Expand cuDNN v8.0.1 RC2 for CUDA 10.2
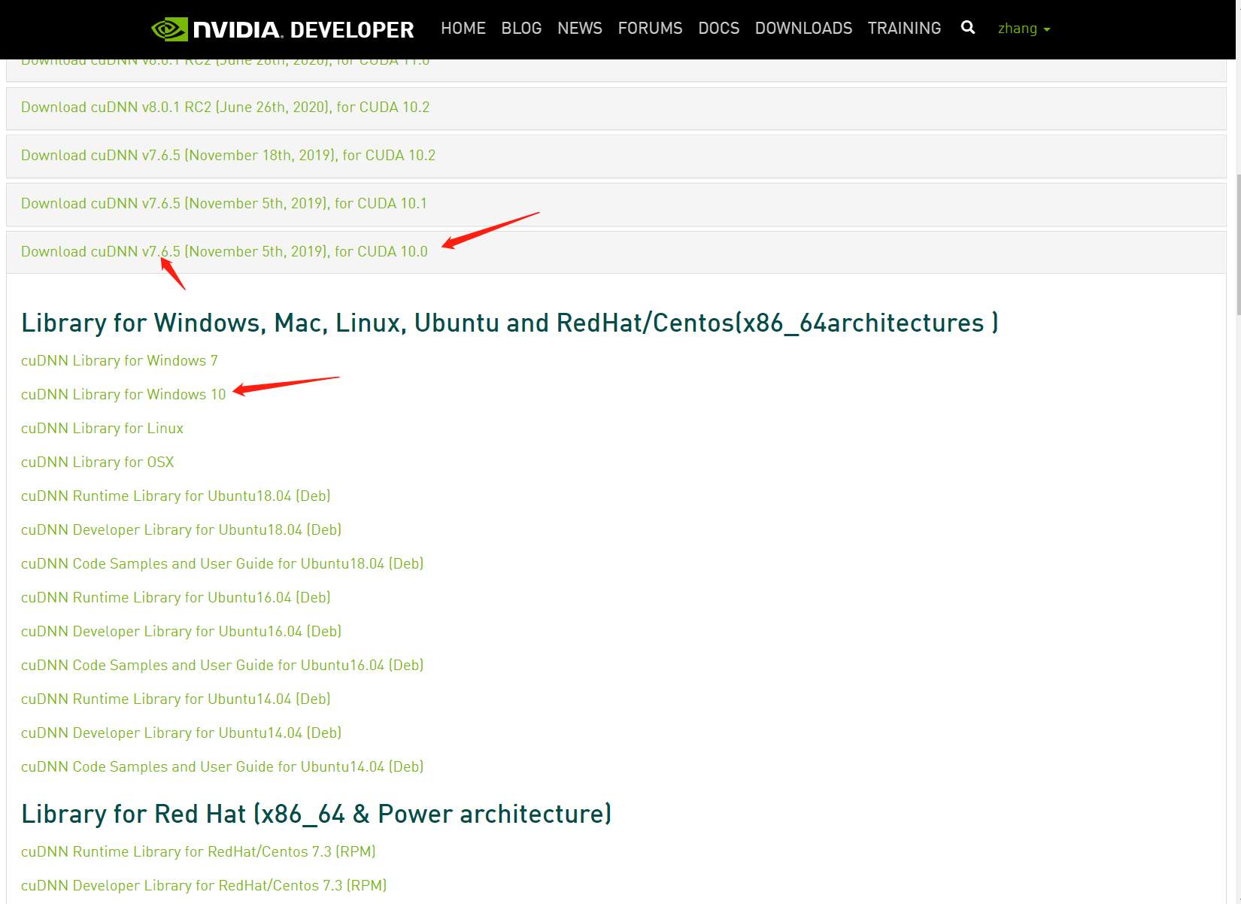The height and width of the screenshot is (904, 1241). 616,108
